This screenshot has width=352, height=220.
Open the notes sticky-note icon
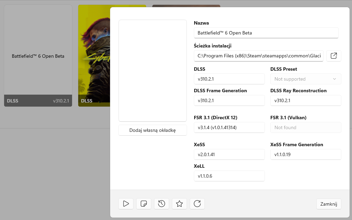pyautogui.click(x=144, y=204)
